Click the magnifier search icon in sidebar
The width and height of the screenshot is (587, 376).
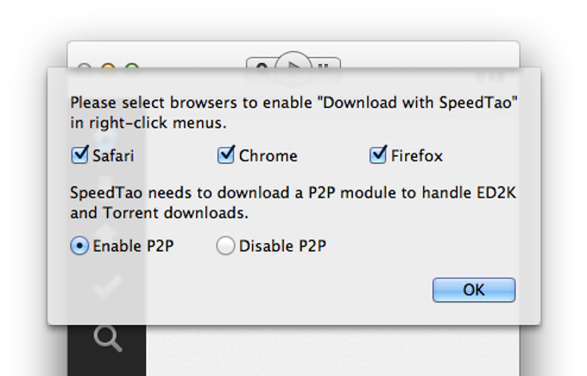[107, 338]
